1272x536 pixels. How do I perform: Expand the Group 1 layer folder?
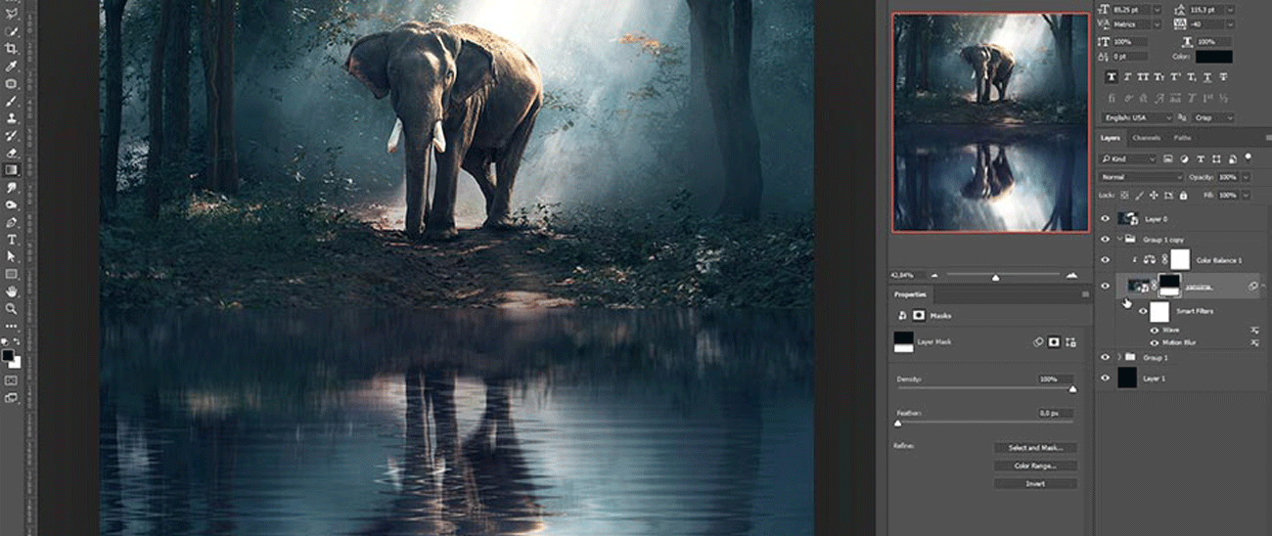(x=1119, y=358)
